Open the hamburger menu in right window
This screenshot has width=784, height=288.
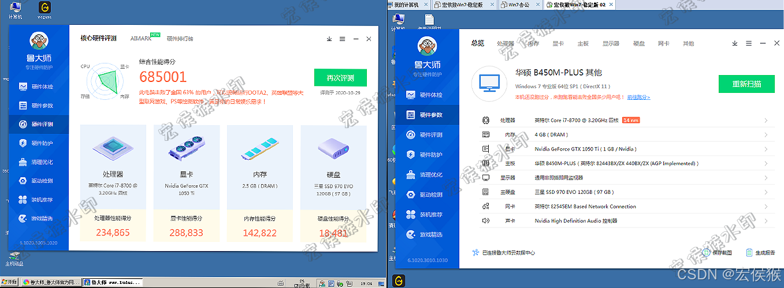(x=748, y=43)
